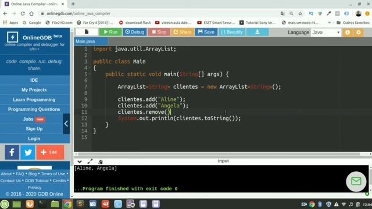Image resolution: width=372 pixels, height=209 pixels.
Task: Close the Online Java Compiler tab
Action: [63, 4]
